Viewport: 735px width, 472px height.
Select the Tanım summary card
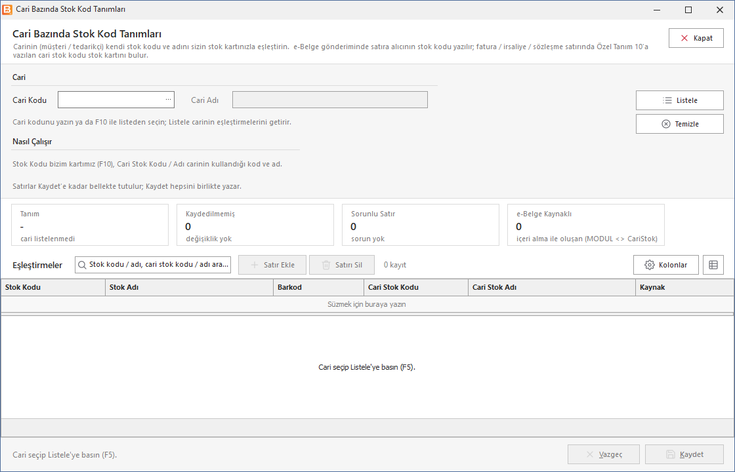(x=90, y=225)
